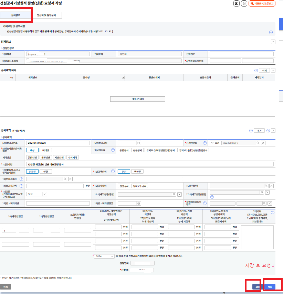Collapse the 공사내역 section
Screen dimensions: 283x294
(273, 131)
